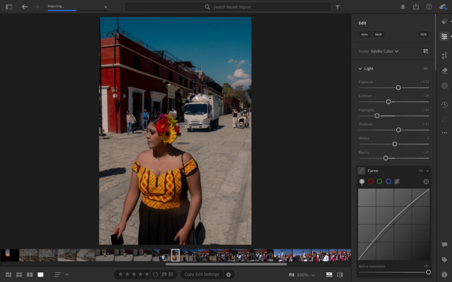Open the Masking panel
This screenshot has height=282, width=452.
(x=444, y=85)
